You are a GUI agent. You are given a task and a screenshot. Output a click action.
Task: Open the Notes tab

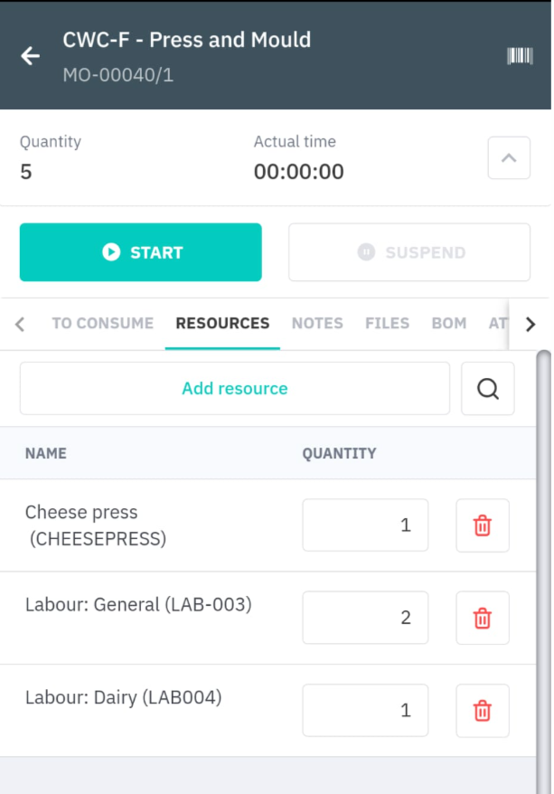coord(317,323)
